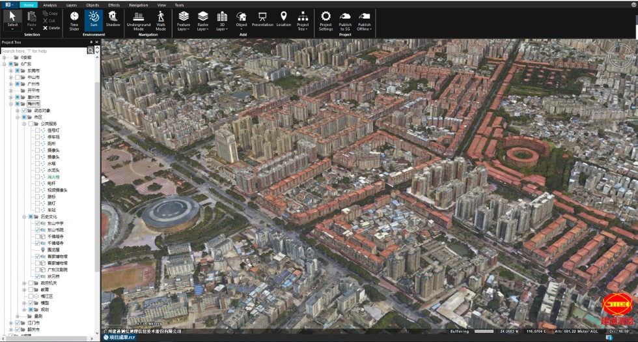This screenshot has width=638, height=342.
Task: Click the search magnifier in Project Tree
Action: 90,51
